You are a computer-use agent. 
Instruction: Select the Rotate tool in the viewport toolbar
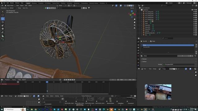pyautogui.click(x=3, y=22)
